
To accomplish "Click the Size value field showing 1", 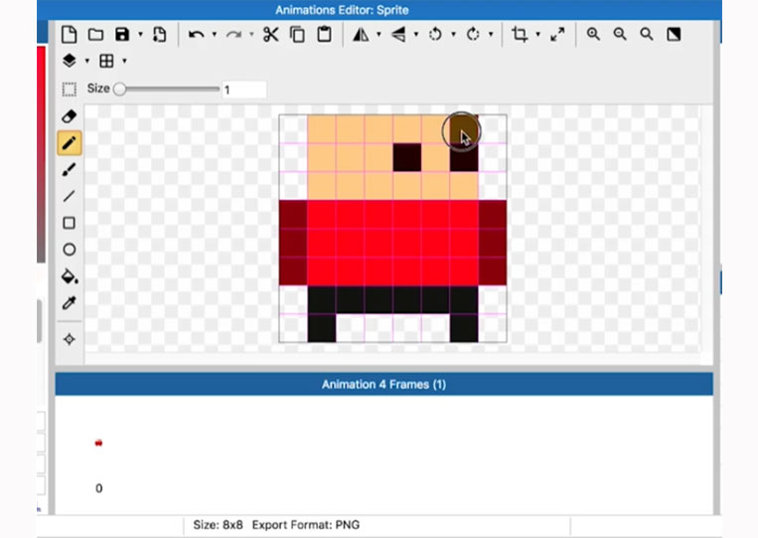I will pos(244,90).
